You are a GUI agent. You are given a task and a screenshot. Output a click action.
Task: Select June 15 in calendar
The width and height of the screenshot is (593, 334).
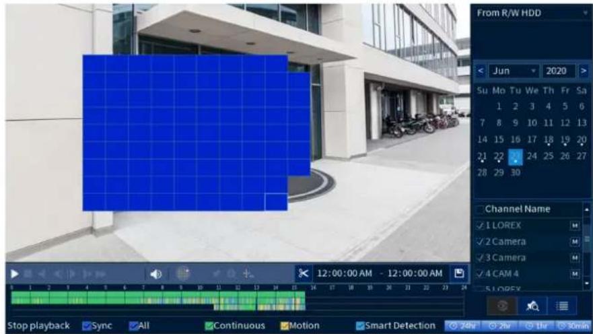click(499, 139)
